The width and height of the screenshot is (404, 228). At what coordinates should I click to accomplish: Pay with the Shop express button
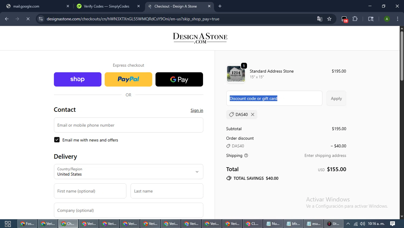(x=78, y=79)
